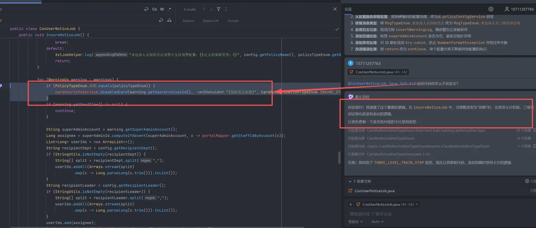Click the Exclude button
Viewport: 536px width, 228px height.
click(233, 21)
